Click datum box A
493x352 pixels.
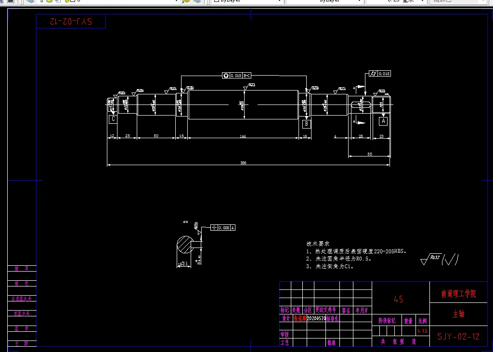[x=383, y=121]
